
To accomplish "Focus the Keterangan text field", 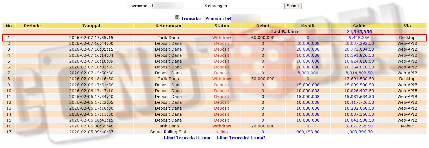I will pyautogui.click(x=257, y=6).
